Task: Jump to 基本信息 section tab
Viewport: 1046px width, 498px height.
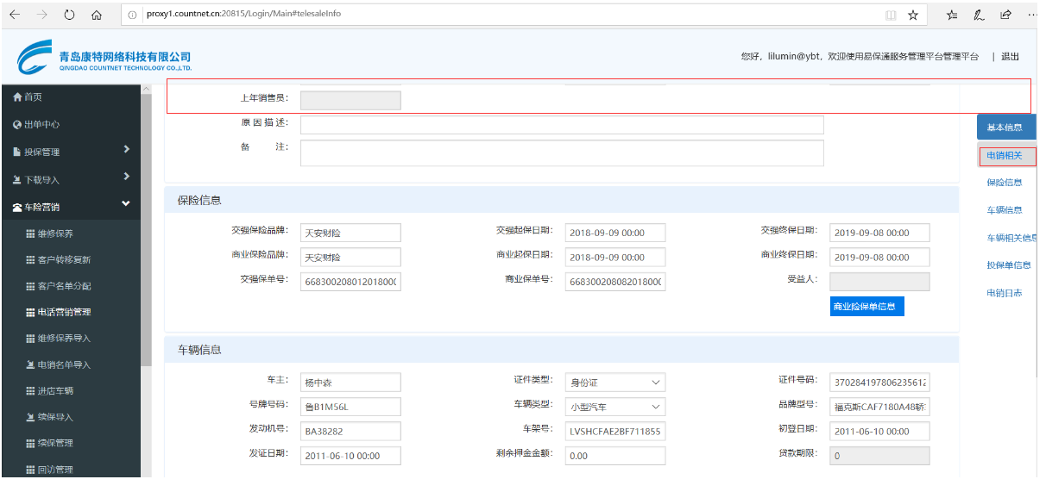Action: coord(1006,128)
